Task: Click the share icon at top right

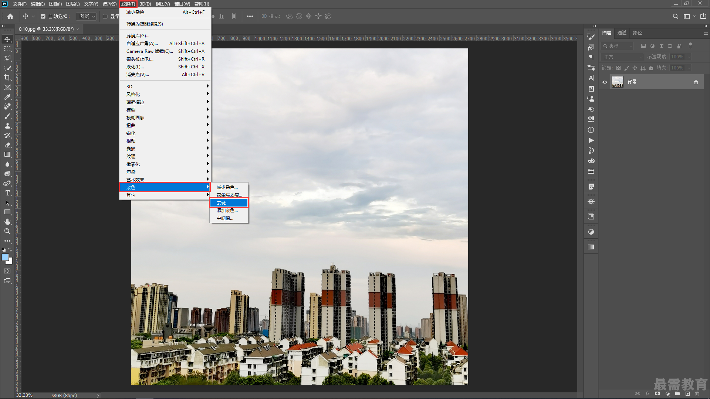Action: (x=703, y=16)
